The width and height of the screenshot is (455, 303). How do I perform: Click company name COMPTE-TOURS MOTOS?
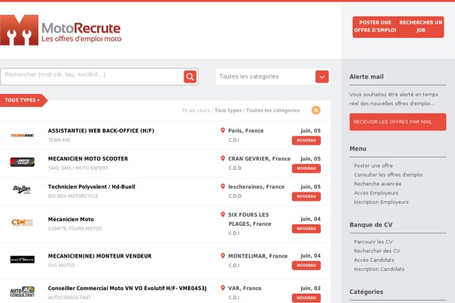(75, 229)
